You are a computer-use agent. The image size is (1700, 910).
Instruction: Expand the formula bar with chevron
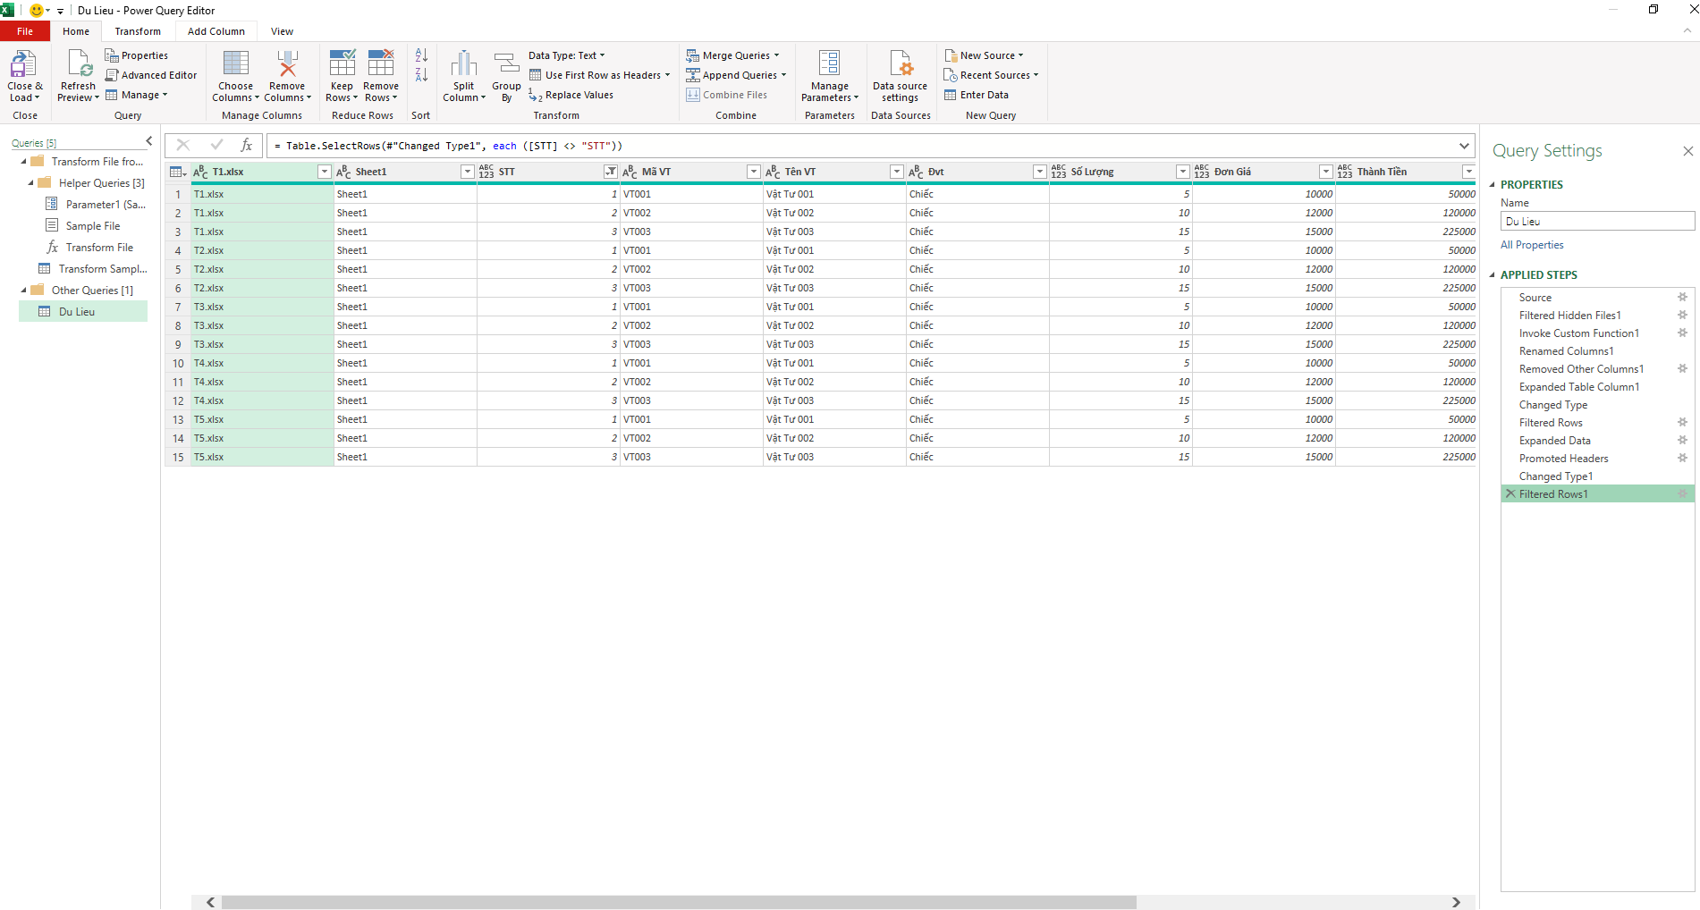point(1464,146)
